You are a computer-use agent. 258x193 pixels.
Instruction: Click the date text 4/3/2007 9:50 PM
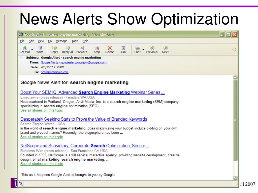click(x=52, y=67)
